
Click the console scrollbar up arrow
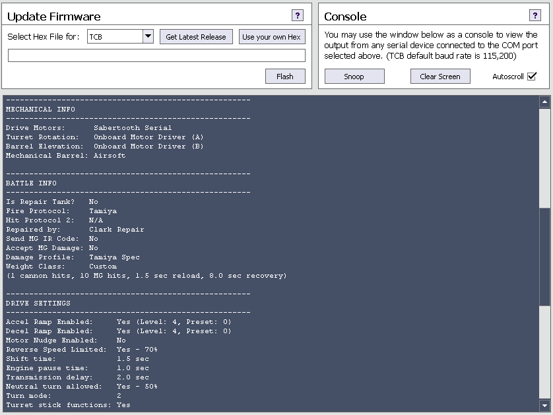[x=544, y=102]
